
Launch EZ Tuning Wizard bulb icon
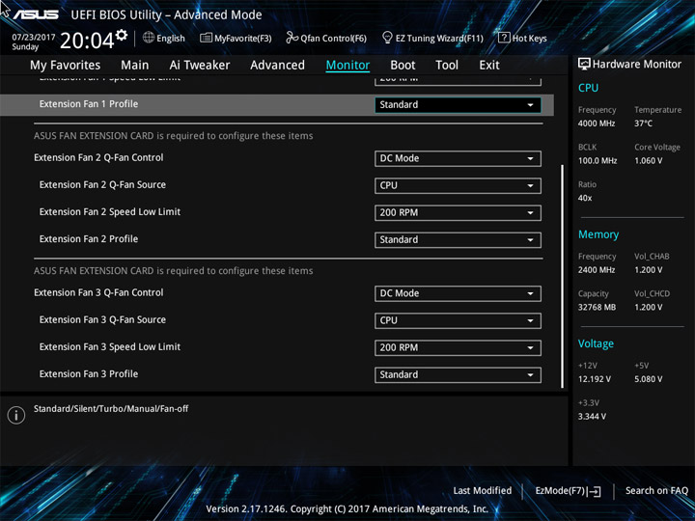pyautogui.click(x=387, y=38)
